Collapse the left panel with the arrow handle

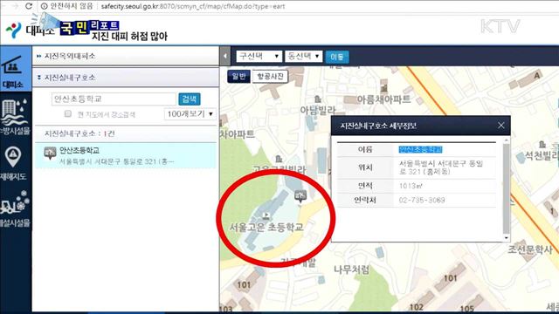click(225, 56)
